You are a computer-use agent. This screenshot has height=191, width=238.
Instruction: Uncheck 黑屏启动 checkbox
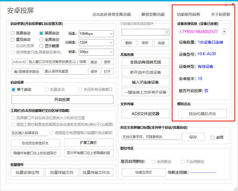coord(41,33)
